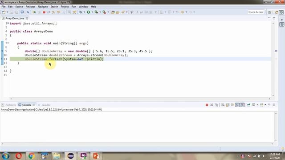Image resolution: width=285 pixels, height=160 pixels.
Task: Open the Source menu
Action: (x=19, y=7)
